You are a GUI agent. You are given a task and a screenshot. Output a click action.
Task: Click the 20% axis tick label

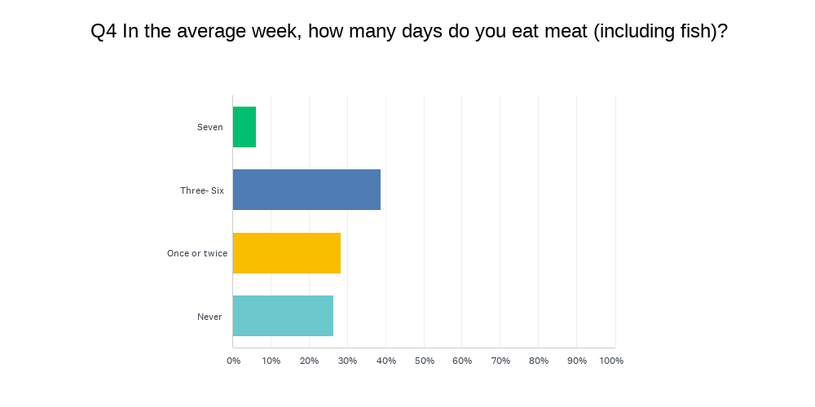click(309, 361)
